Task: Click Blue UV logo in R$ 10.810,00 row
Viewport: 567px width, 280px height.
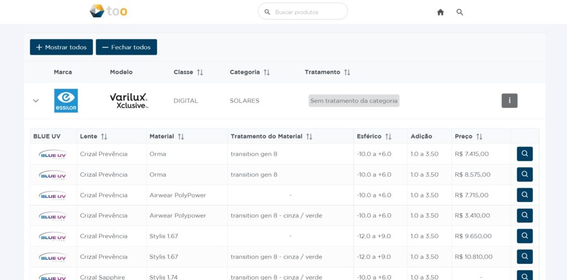Action: click(53, 257)
